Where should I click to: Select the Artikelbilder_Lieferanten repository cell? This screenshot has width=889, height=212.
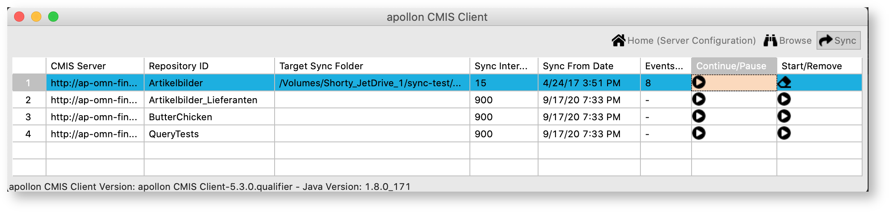coord(209,100)
